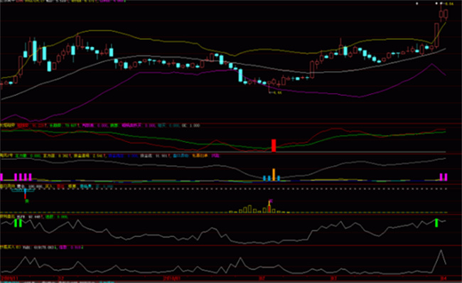The image size is (462, 283).
Task: Click the large cyan falling candle at the lower band
Action: tap(240, 75)
